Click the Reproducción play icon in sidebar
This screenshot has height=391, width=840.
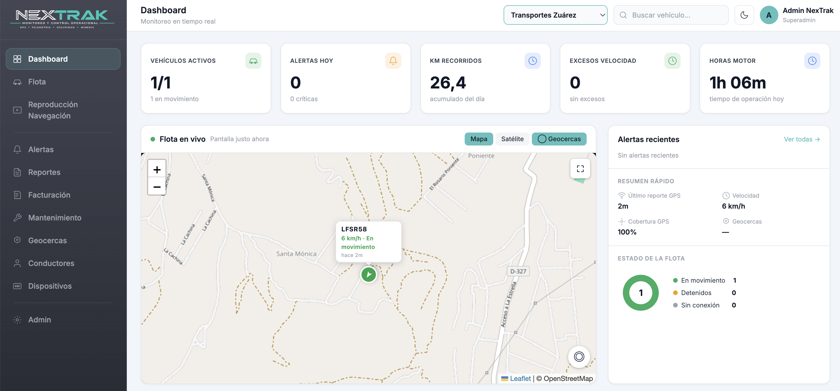coord(17,110)
